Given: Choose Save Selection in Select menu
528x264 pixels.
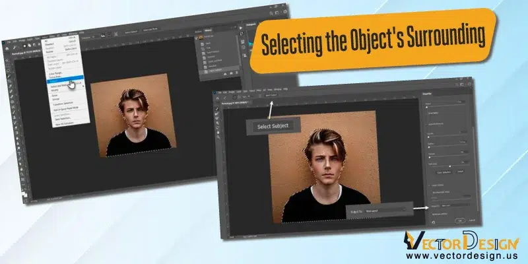Looking at the screenshot, I should click(x=63, y=118).
